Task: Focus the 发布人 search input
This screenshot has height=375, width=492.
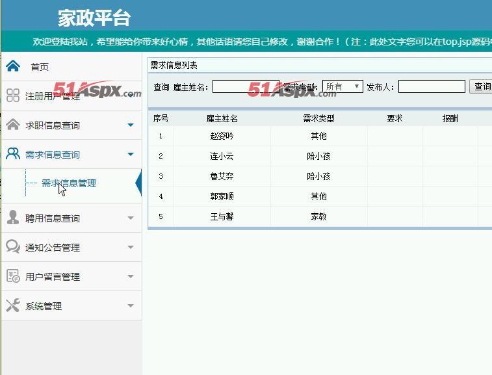Action: pos(432,86)
